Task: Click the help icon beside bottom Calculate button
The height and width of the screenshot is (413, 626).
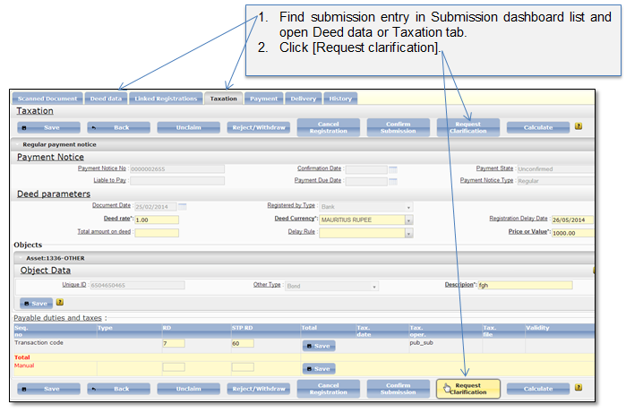Action: 579,387
